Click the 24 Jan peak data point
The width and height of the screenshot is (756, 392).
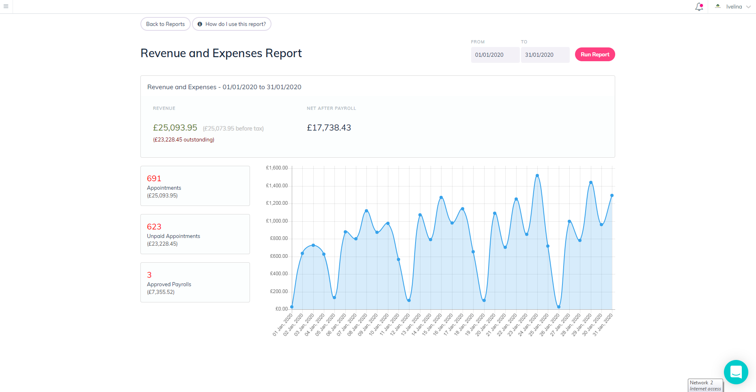click(x=537, y=176)
